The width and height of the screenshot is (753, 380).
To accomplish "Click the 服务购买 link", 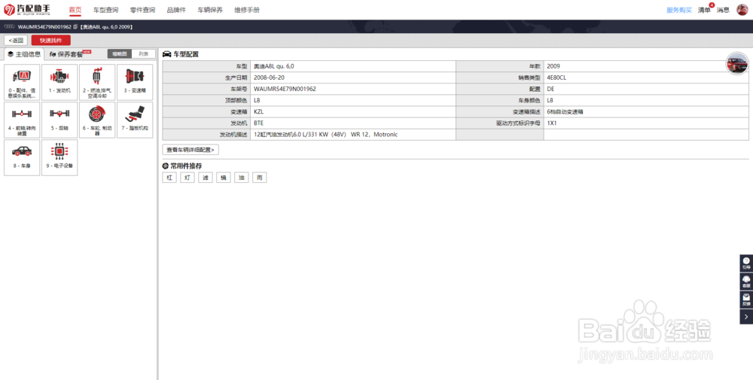I will click(x=679, y=10).
